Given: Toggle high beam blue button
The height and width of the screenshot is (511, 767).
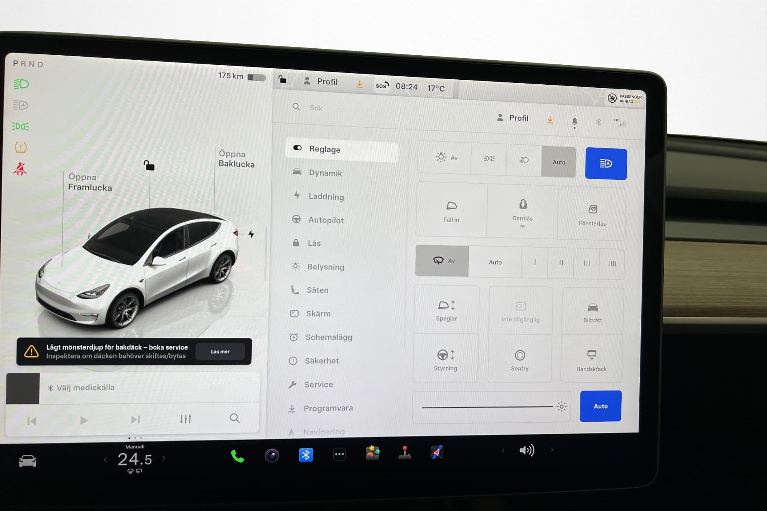Looking at the screenshot, I should (606, 164).
